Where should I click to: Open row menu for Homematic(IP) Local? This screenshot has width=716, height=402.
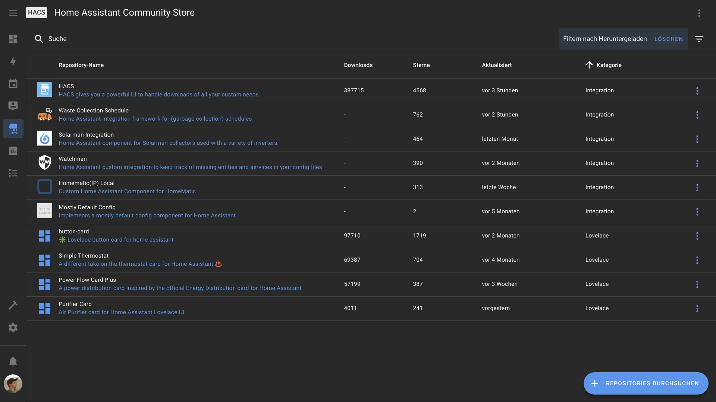[697, 187]
